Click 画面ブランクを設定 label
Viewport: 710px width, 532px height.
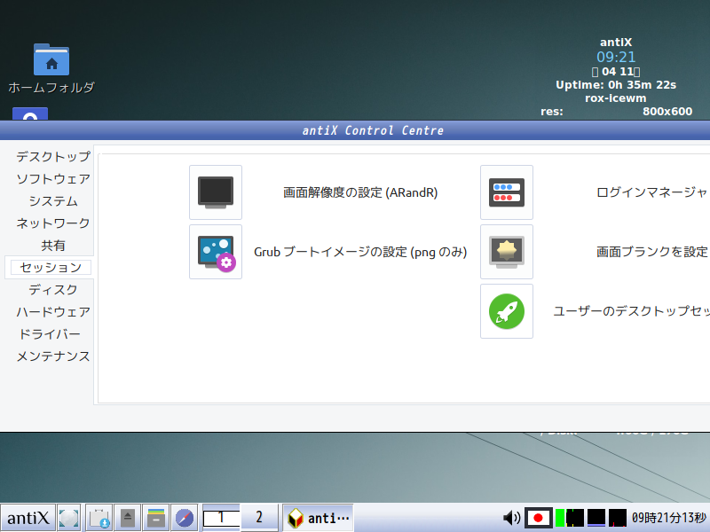(x=652, y=252)
